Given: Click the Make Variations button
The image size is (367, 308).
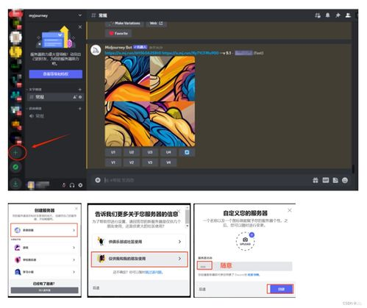Looking at the screenshot, I should [124, 24].
